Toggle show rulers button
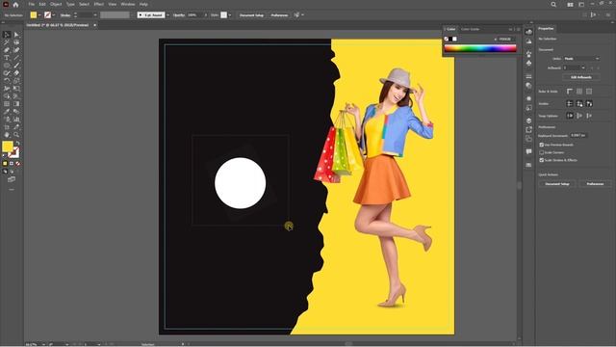Screen dimensions: 616x347 click(x=570, y=92)
